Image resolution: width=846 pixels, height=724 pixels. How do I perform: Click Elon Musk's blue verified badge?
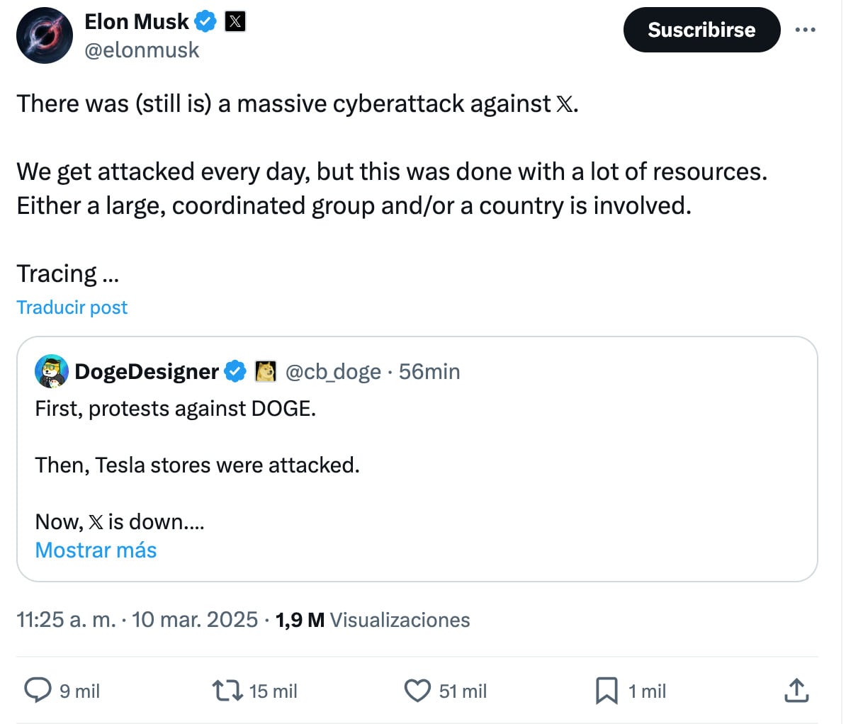tap(205, 22)
